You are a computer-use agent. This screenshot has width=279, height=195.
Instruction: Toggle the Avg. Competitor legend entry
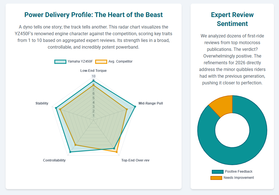click(120, 61)
